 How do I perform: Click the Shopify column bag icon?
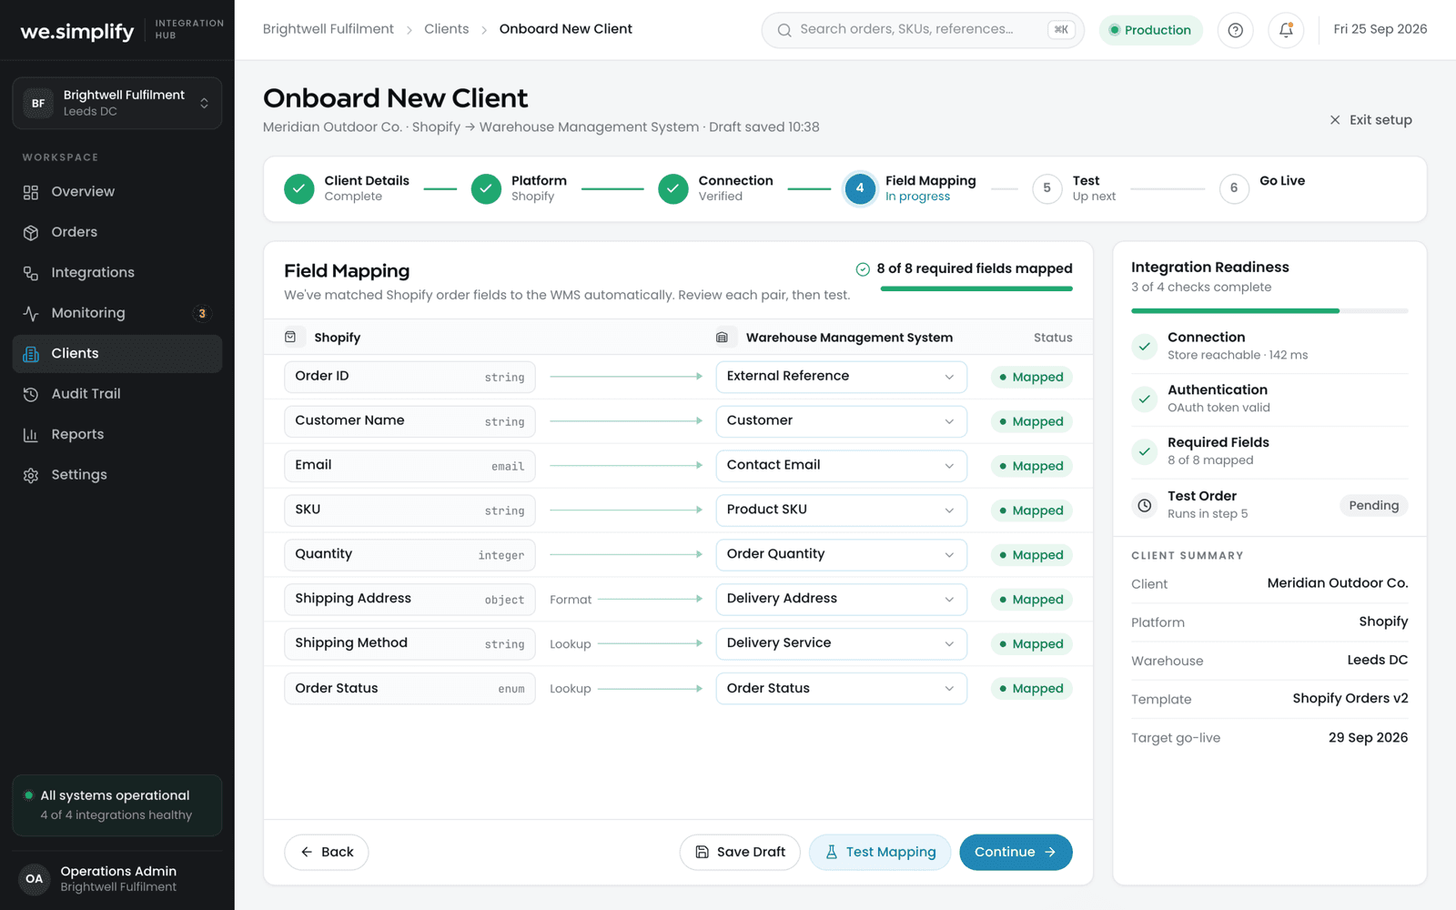tap(290, 337)
